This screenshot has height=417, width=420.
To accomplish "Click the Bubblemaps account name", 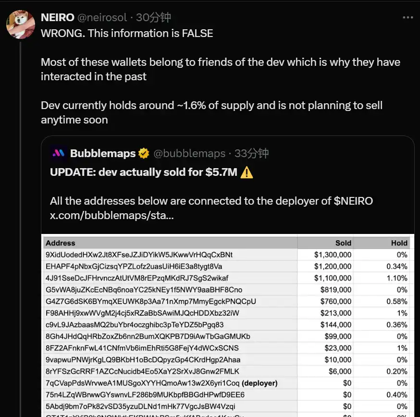I will click(x=103, y=154).
